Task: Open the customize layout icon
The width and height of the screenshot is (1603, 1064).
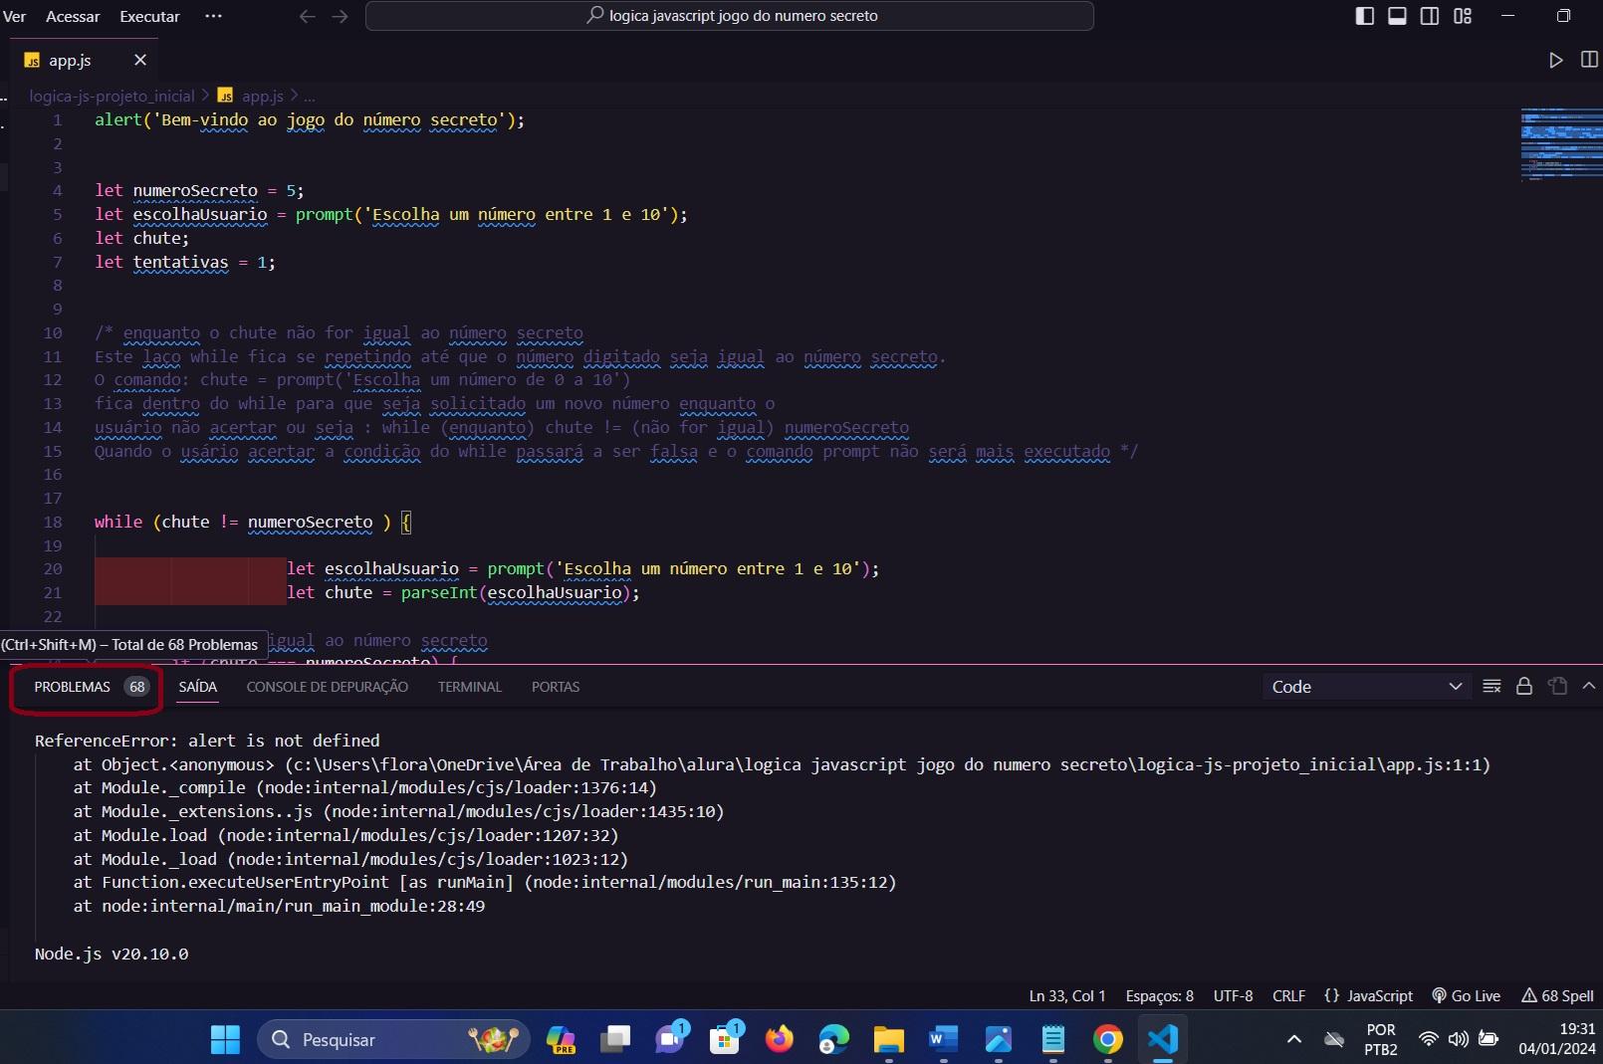Action: (1463, 16)
